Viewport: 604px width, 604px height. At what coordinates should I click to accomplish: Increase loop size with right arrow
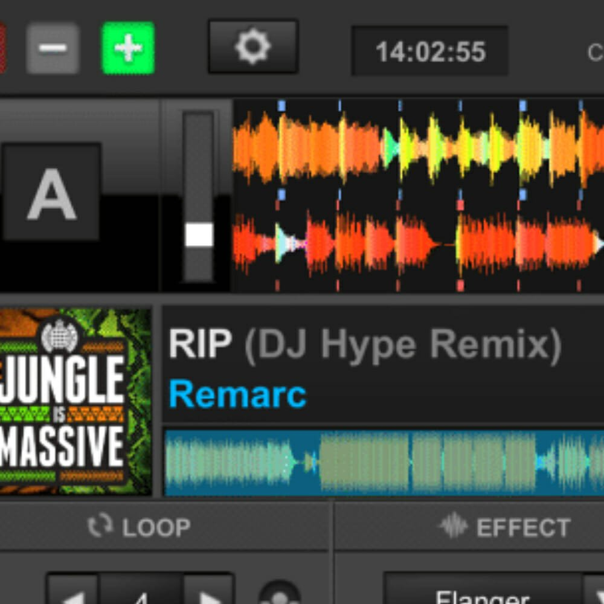pos(208,595)
